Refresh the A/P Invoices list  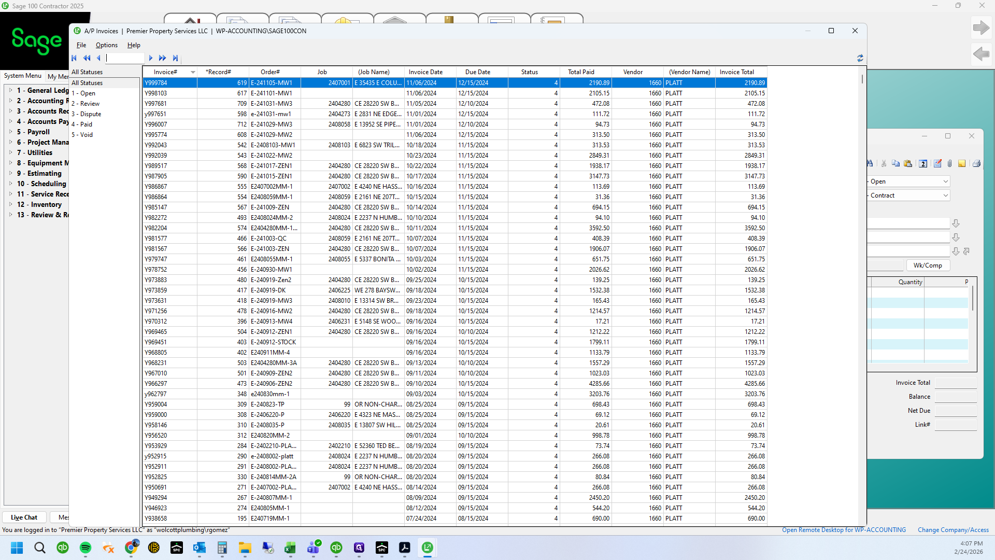coord(860,58)
